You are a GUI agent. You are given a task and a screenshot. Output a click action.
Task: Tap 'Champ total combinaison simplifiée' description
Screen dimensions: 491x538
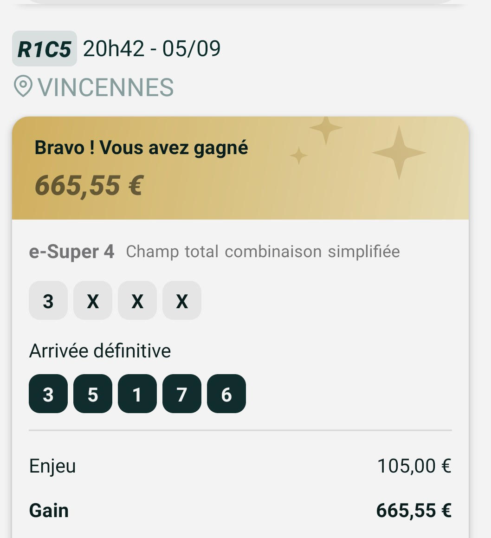coord(263,252)
